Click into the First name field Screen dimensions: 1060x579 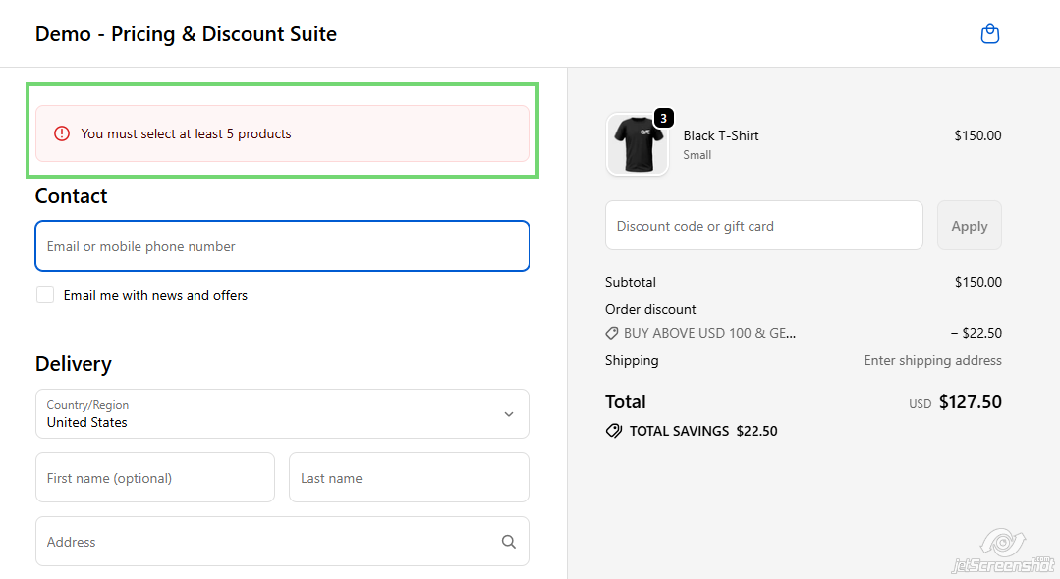(x=155, y=478)
